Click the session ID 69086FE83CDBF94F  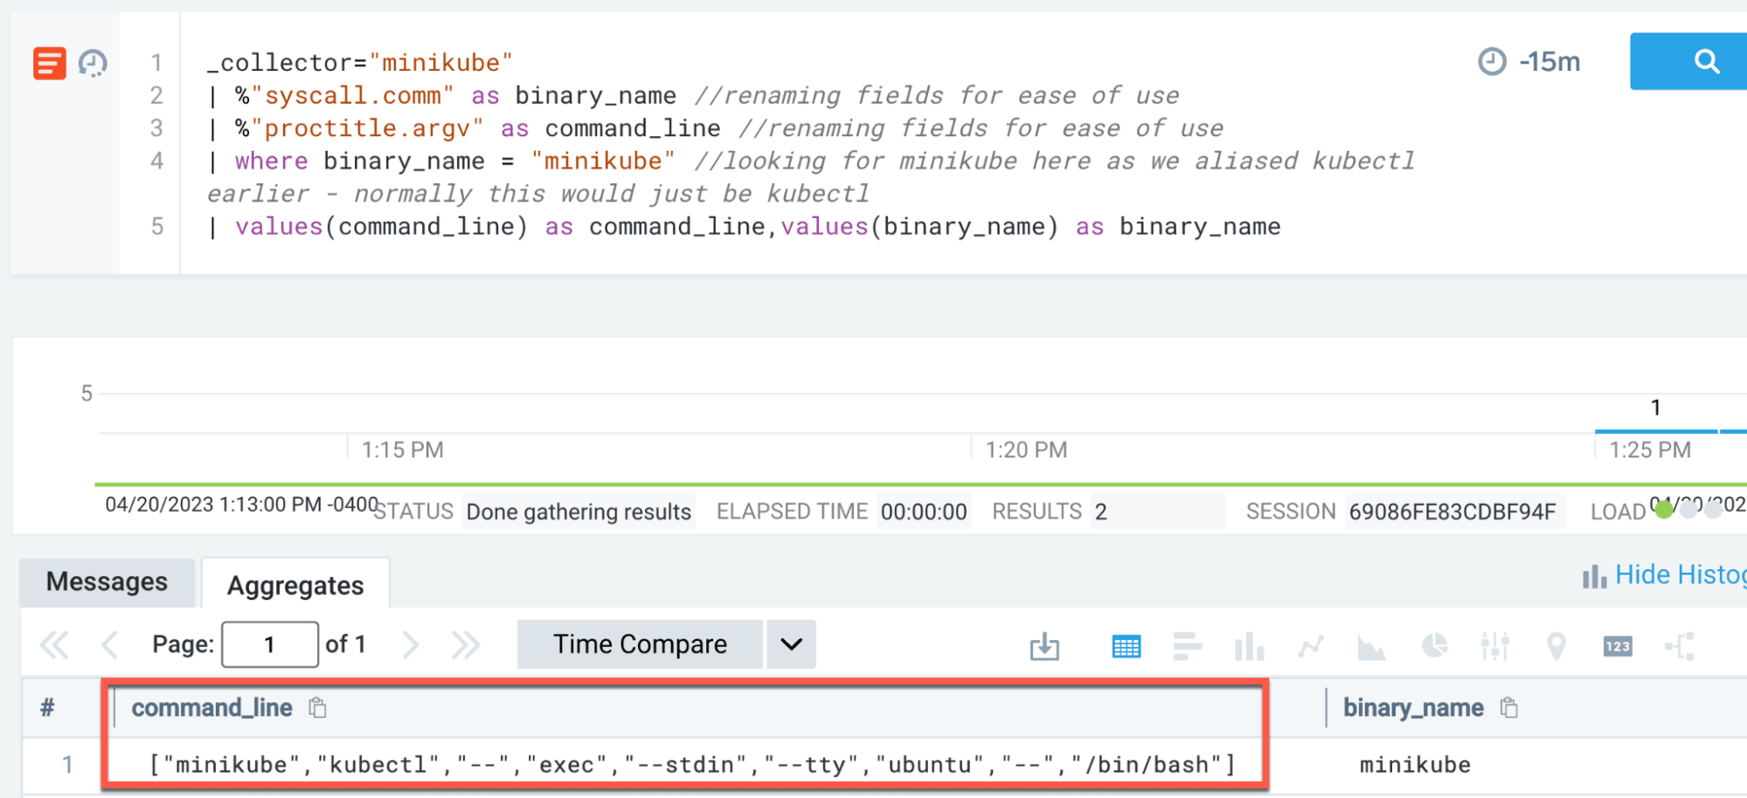[x=1452, y=512]
